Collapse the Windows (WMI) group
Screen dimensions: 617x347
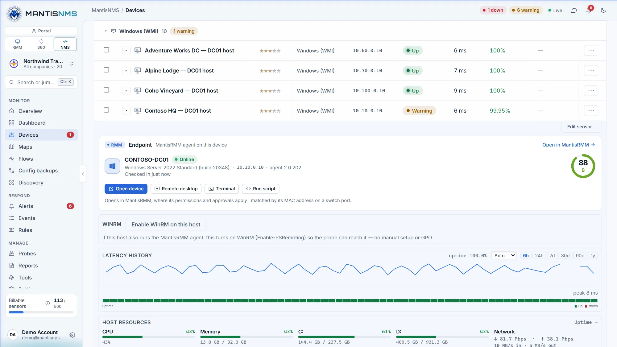106,31
